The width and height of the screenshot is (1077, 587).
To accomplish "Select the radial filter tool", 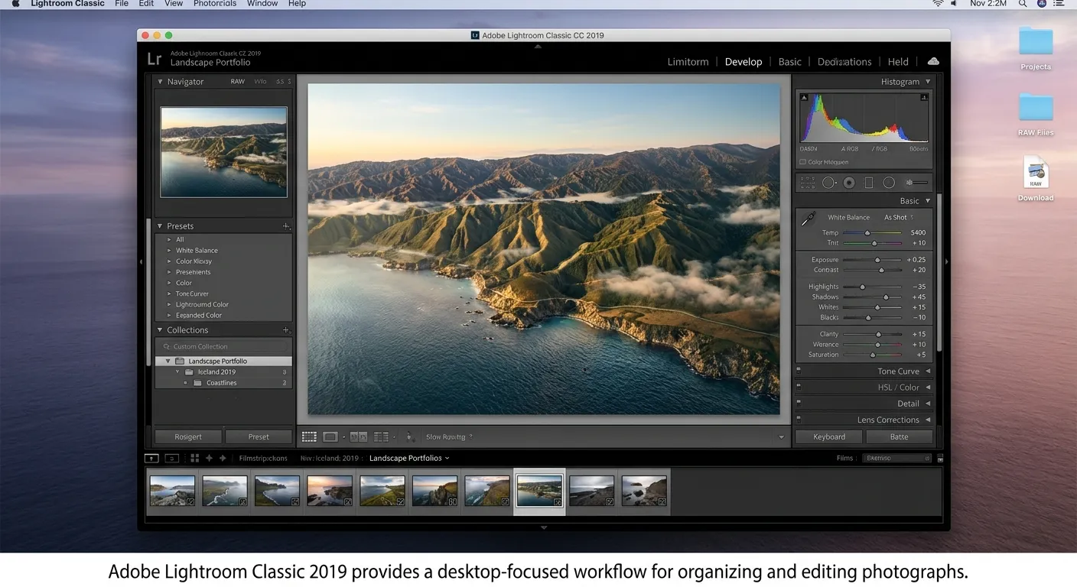I will [x=889, y=183].
